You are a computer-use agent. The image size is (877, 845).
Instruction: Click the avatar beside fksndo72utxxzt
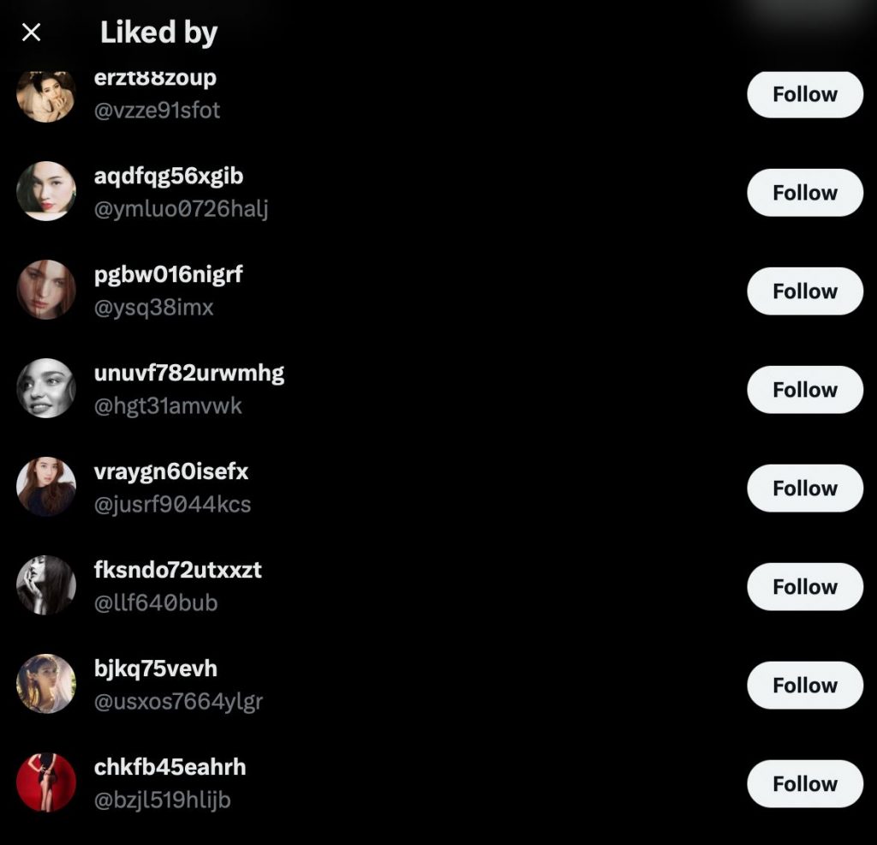point(46,585)
